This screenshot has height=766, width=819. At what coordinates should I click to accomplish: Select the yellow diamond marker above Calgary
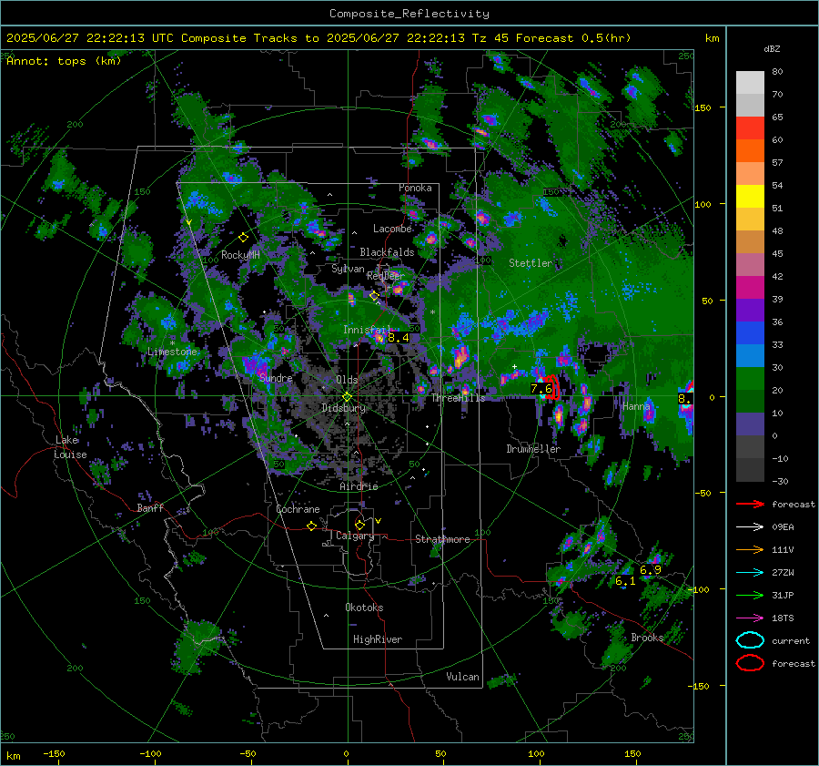point(359,525)
